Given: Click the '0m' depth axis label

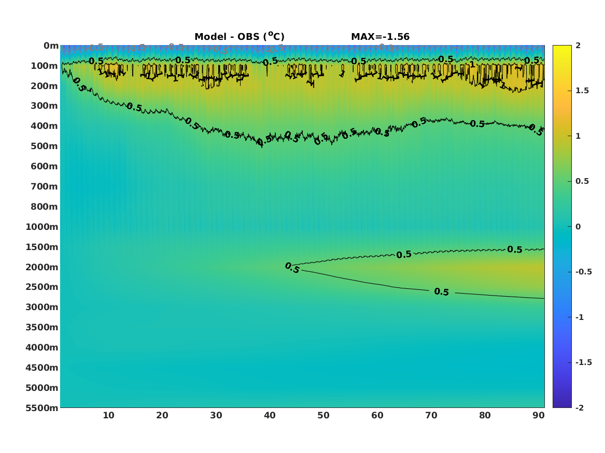Looking at the screenshot, I should click(x=51, y=46).
